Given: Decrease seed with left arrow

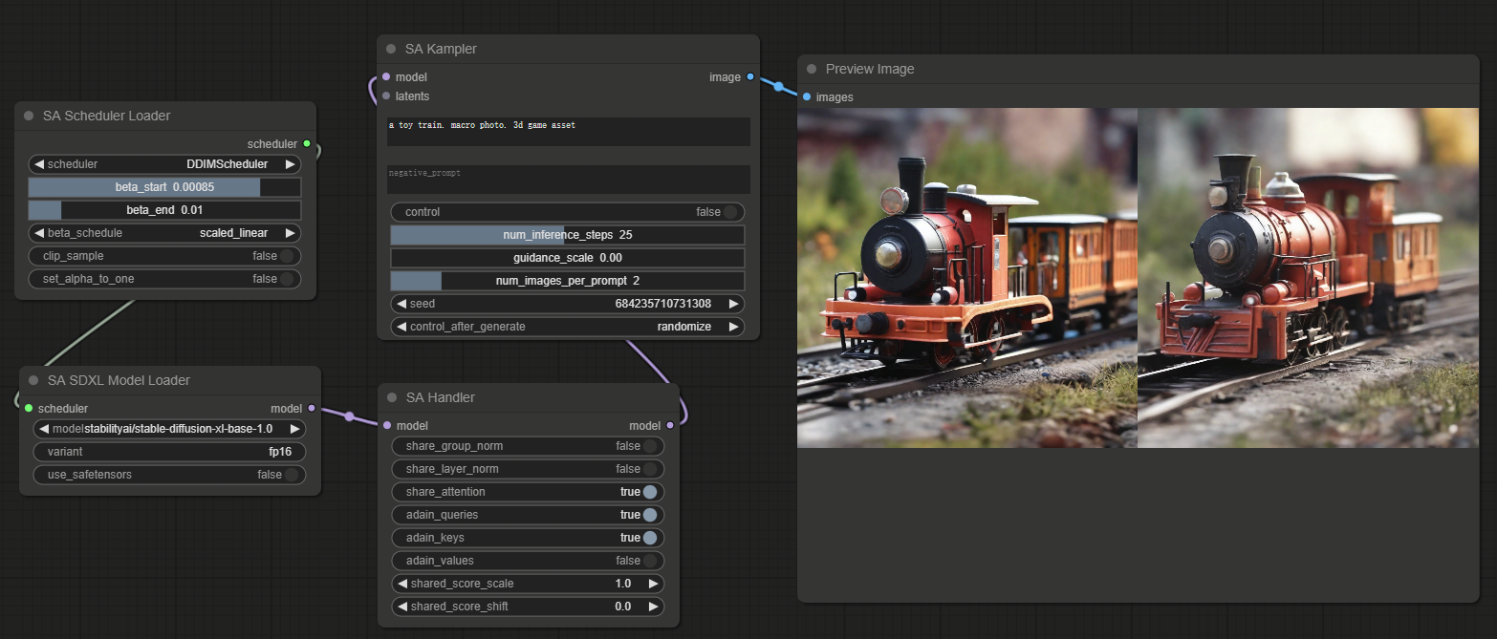Looking at the screenshot, I should 401,304.
